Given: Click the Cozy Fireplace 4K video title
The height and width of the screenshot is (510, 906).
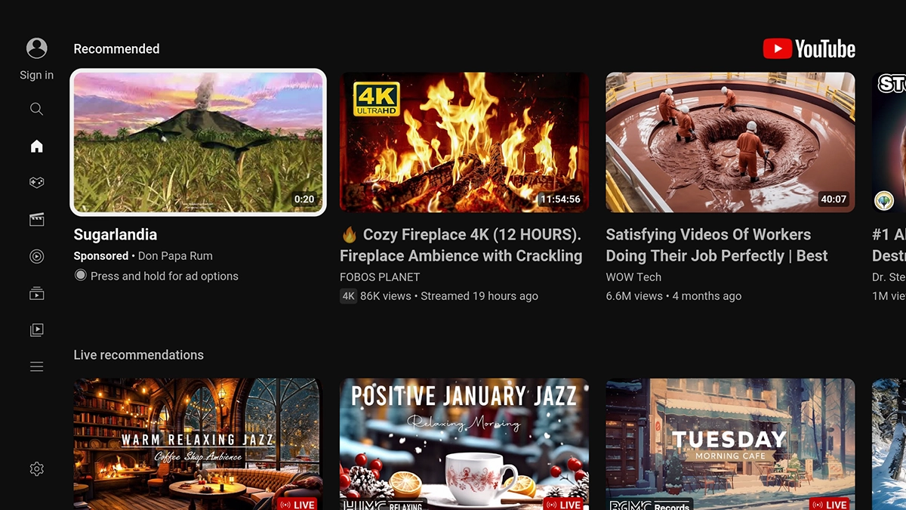Looking at the screenshot, I should pyautogui.click(x=461, y=245).
